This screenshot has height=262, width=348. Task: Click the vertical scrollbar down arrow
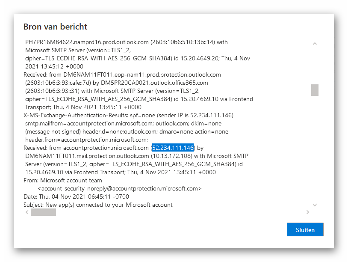315,205
